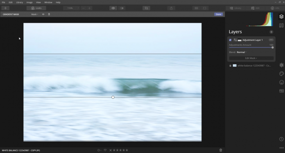Open the Image menu

click(29, 2)
